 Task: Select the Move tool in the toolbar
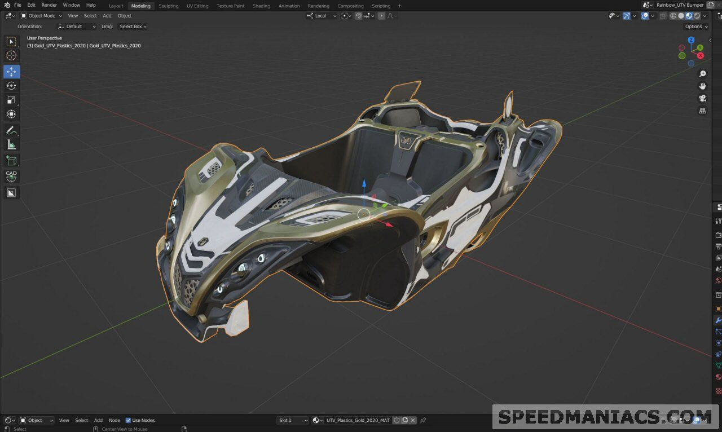pyautogui.click(x=11, y=72)
